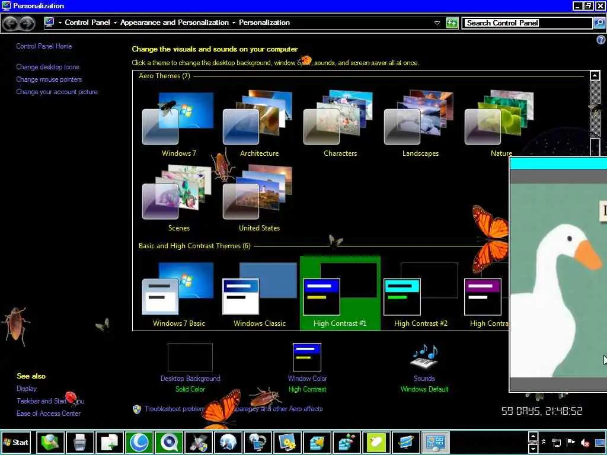Open the Display link under See also
The height and width of the screenshot is (455, 607).
click(x=27, y=389)
